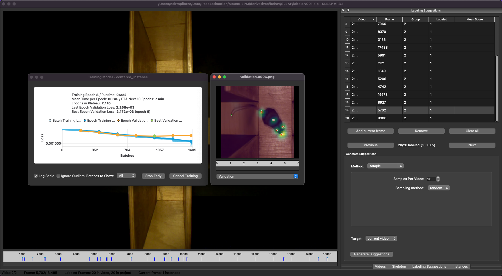Click the Epoch Training legend marker
502x276 pixels.
(x=85, y=121)
